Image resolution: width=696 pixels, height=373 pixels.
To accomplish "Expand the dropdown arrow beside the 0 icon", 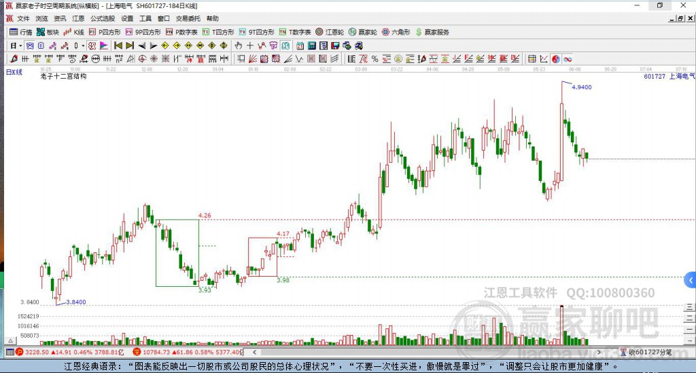I will click(83, 45).
